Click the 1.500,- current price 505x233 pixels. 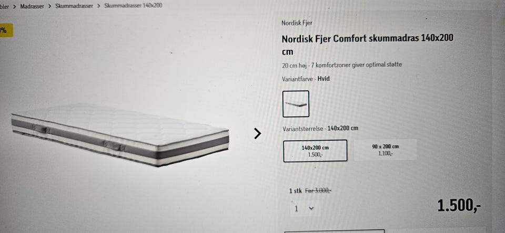[x=459, y=205]
